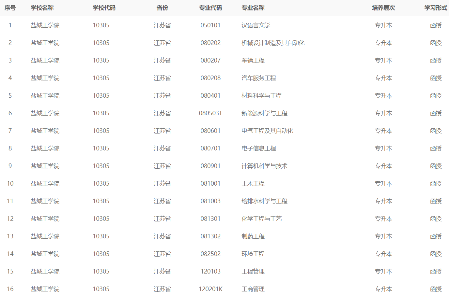Click 专升本 in the 汉语言文学 row

click(x=383, y=25)
